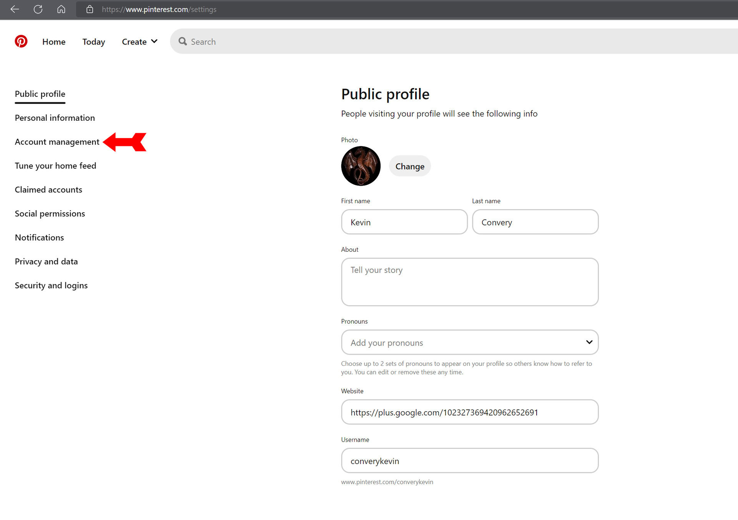Click the About story text area

(469, 282)
